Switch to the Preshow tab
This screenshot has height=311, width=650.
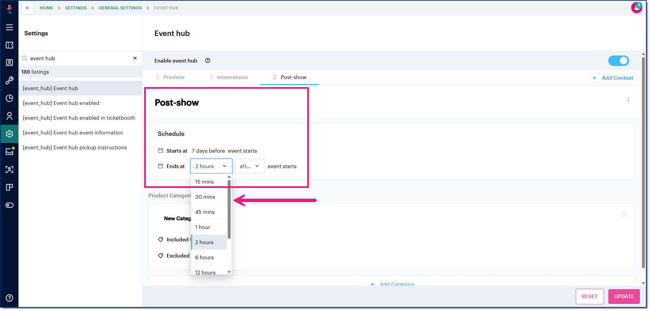coord(174,77)
